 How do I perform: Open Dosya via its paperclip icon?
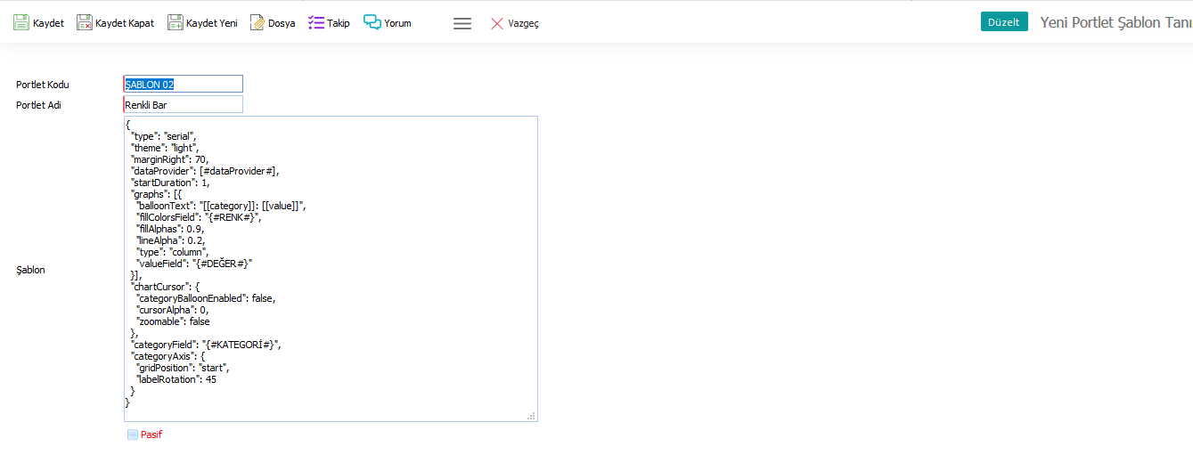257,23
